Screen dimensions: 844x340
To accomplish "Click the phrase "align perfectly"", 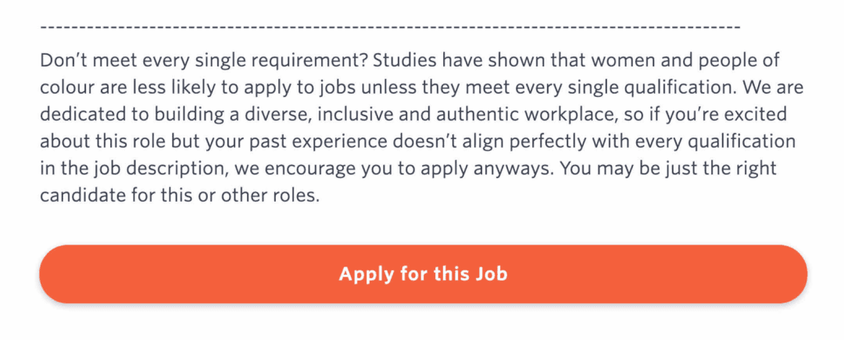I will pos(537,142).
